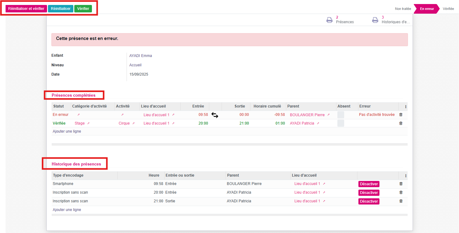The image size is (459, 233).
Task: Click horizontal scrollbar under Présences complétées table
Action: (x=229, y=144)
